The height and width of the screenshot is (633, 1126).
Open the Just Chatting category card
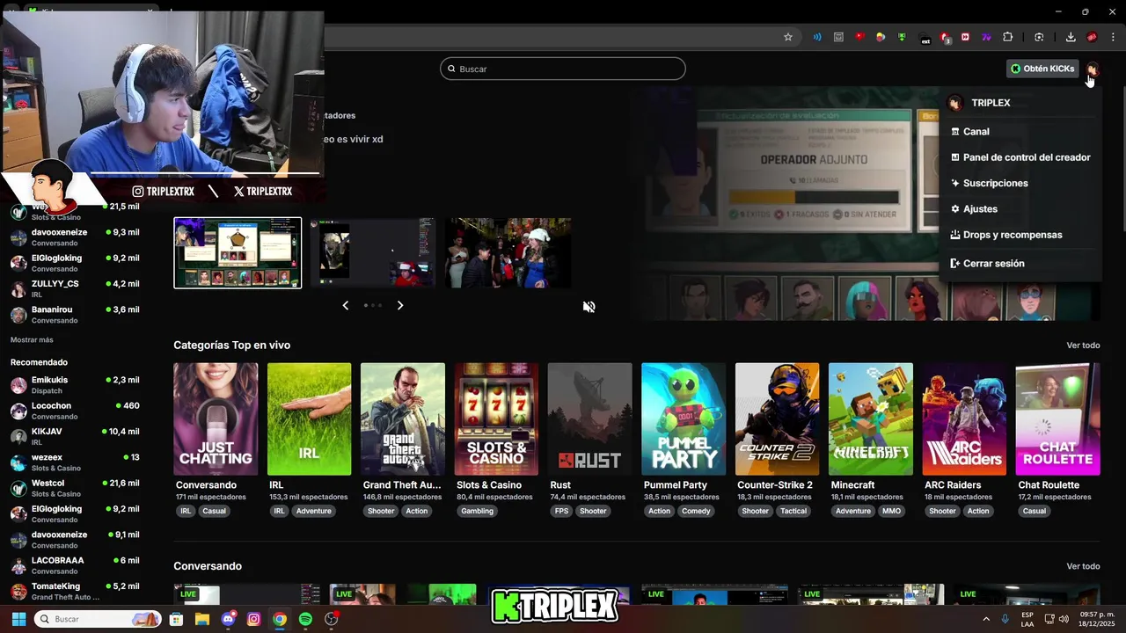coord(216,419)
